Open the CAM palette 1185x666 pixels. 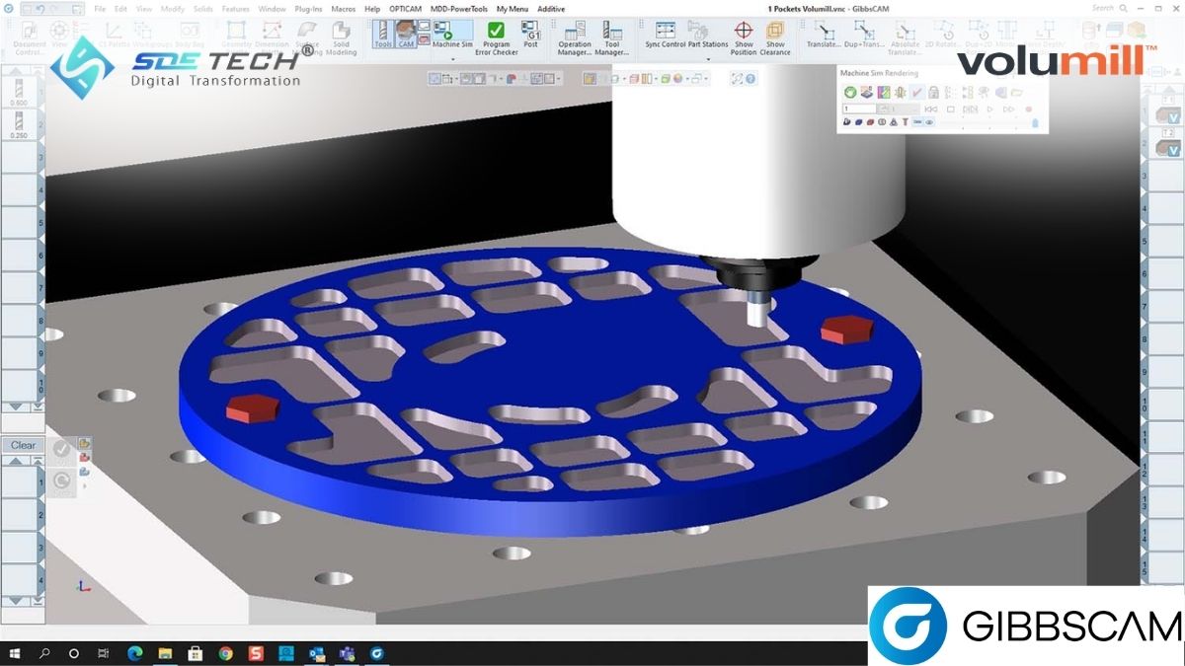tap(405, 35)
